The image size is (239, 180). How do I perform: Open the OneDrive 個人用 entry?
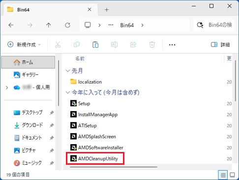[32, 88]
